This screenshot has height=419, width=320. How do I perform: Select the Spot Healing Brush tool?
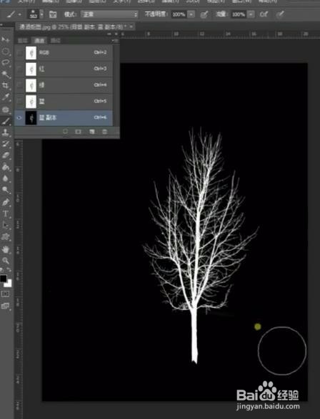tap(5, 110)
